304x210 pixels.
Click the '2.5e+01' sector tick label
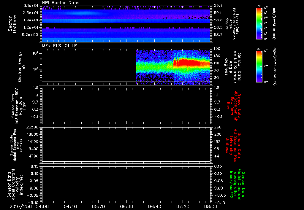pos(31,13)
